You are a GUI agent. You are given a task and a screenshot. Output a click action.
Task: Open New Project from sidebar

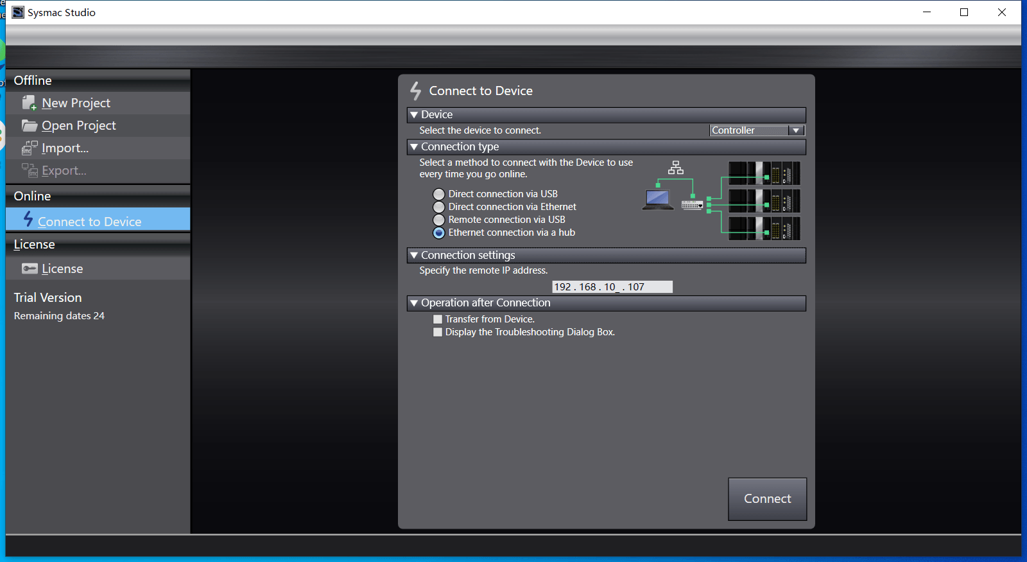[x=98, y=103]
